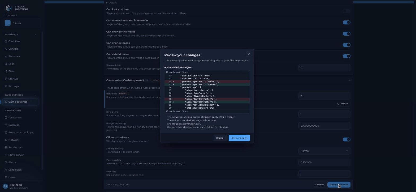Collapse the Essentials sidebar section
Screen dimensions: 416x192
point(36,35)
